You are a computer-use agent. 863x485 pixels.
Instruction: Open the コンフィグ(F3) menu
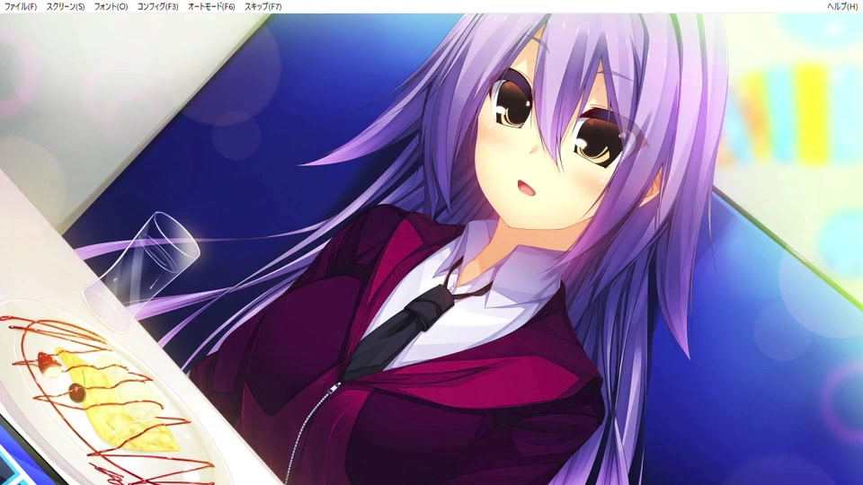(158, 6)
